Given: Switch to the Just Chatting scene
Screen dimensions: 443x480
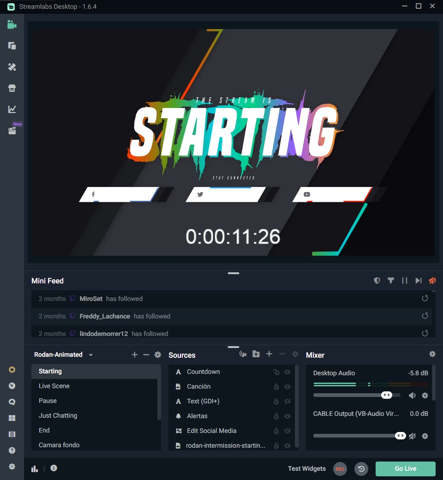Looking at the screenshot, I should (58, 415).
